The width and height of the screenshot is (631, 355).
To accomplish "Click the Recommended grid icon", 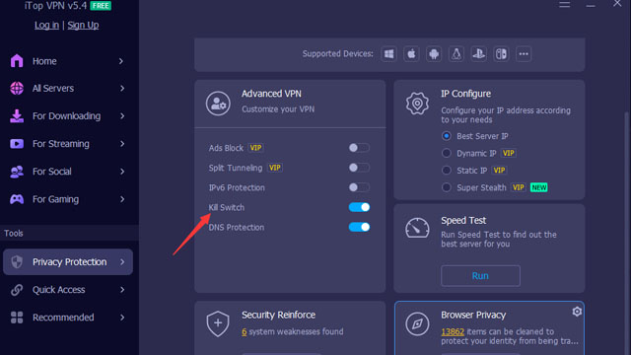I will click(x=17, y=318).
